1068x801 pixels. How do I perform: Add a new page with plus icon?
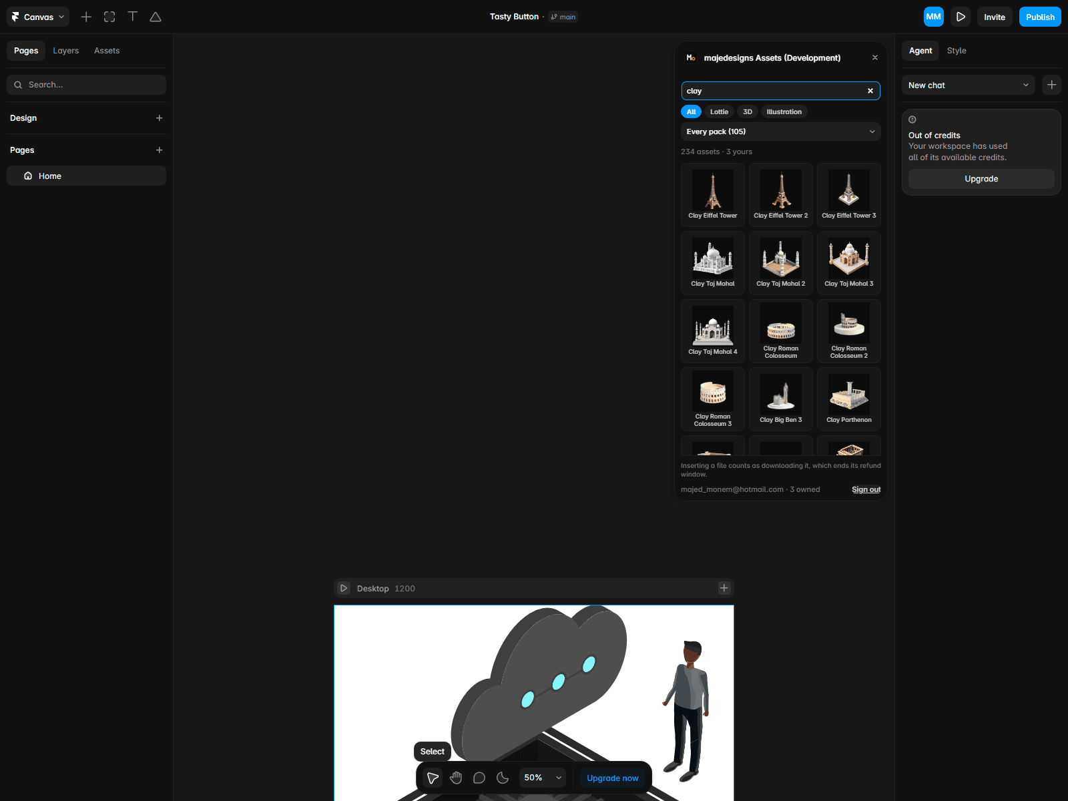coord(159,150)
